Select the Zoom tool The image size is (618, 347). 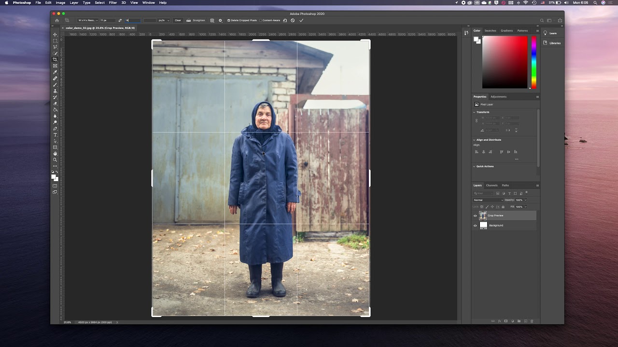[55, 160]
